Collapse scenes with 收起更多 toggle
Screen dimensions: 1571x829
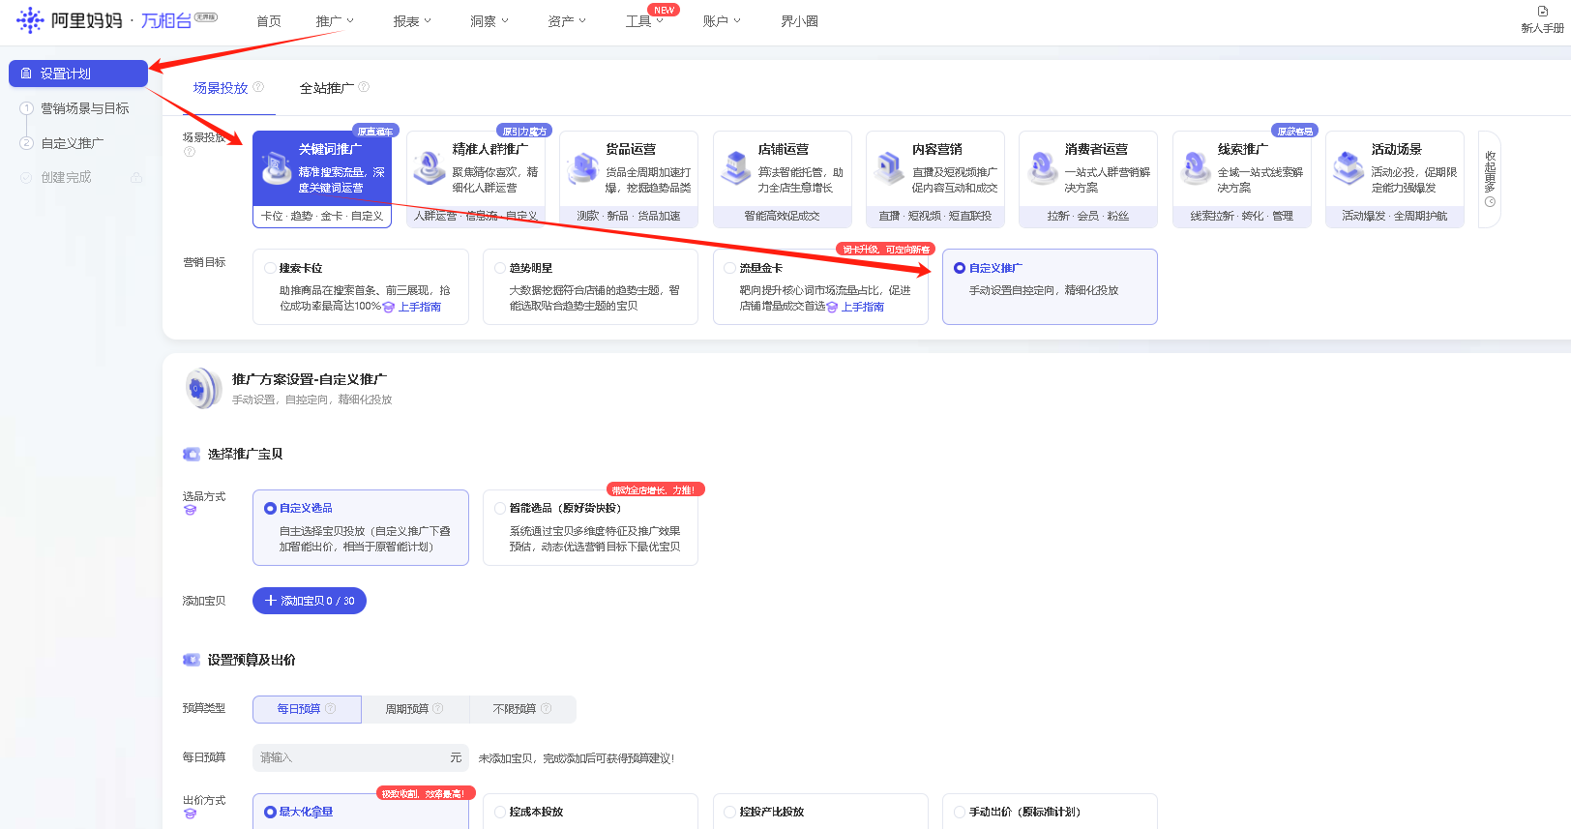[x=1490, y=180]
